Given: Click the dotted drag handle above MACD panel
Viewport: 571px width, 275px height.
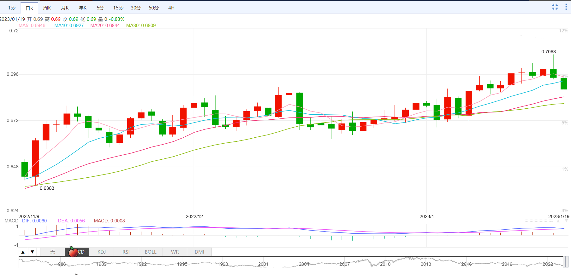Looking at the screenshot, I should (538, 221).
